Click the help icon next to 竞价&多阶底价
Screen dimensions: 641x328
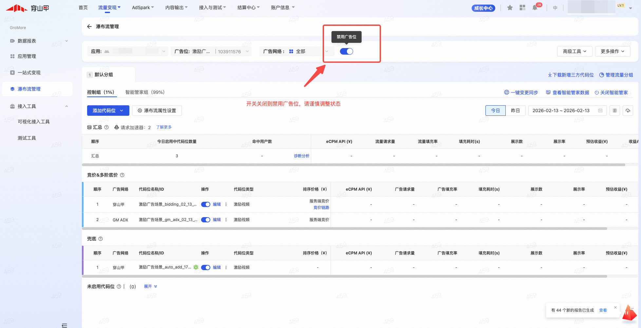(122, 175)
